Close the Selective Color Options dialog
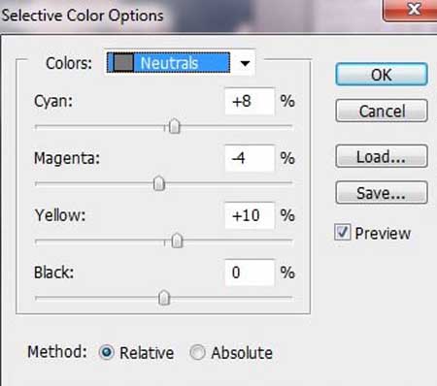The image size is (437, 386). tap(412, 10)
